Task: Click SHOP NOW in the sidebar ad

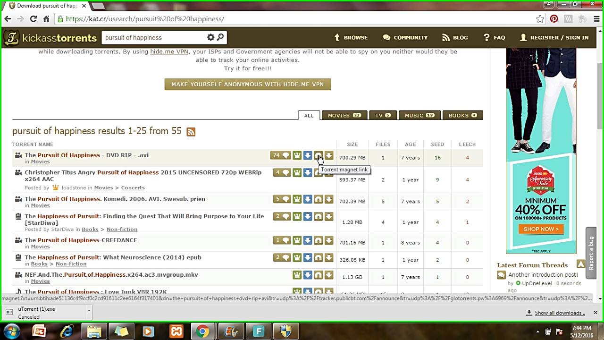Action: point(541,229)
